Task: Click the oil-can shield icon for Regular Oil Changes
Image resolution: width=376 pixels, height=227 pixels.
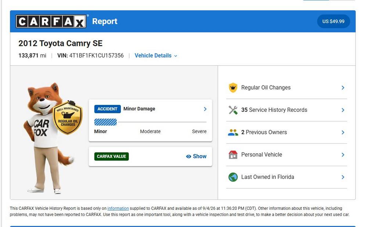Action: pyautogui.click(x=233, y=88)
